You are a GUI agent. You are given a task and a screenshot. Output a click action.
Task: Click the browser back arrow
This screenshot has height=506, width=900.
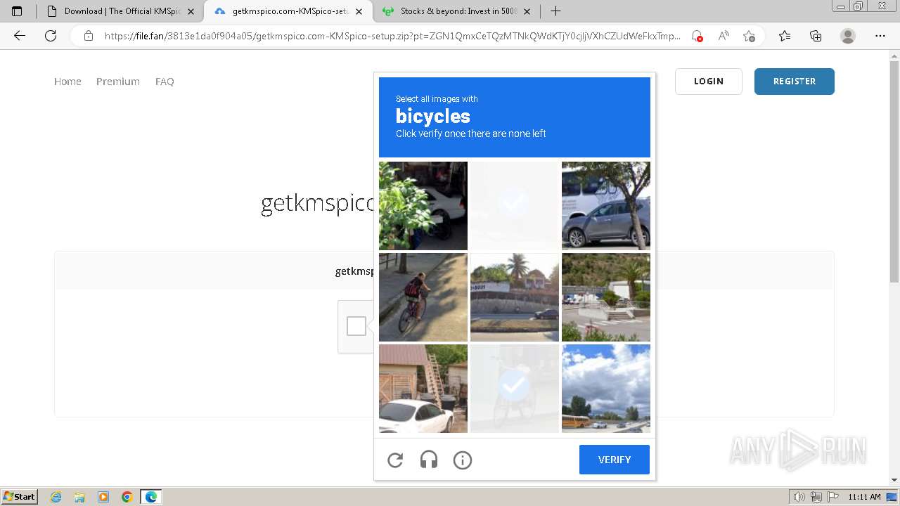pos(20,36)
